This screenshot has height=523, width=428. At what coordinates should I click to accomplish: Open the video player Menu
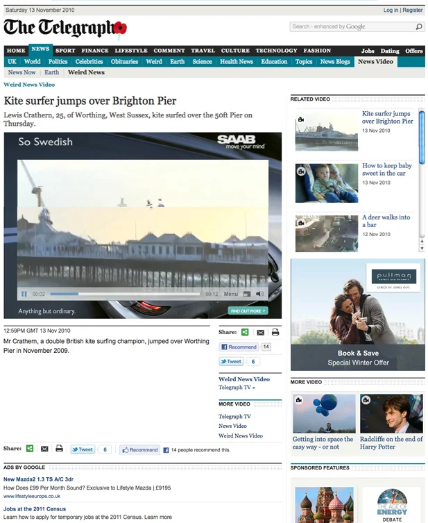click(231, 294)
